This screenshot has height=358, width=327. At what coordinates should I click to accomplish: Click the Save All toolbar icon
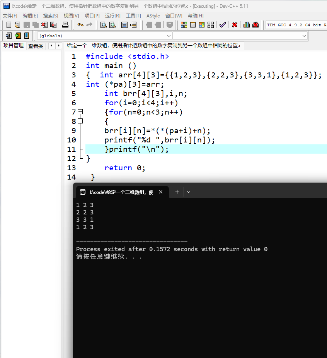coord(35,25)
